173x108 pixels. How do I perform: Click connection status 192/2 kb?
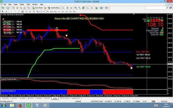click(164, 101)
